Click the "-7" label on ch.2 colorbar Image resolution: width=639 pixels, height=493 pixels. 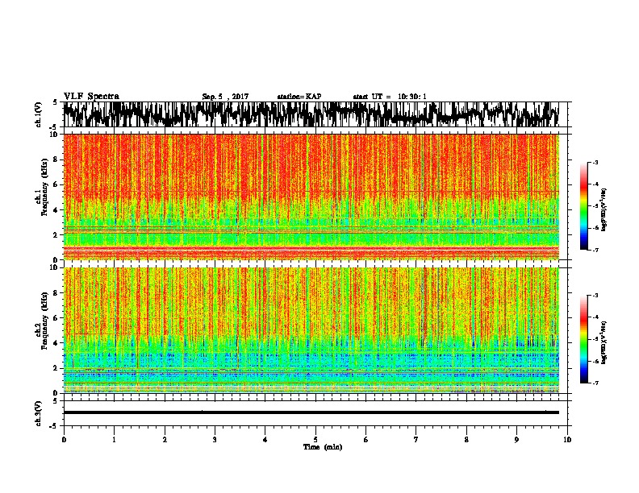pos(595,383)
